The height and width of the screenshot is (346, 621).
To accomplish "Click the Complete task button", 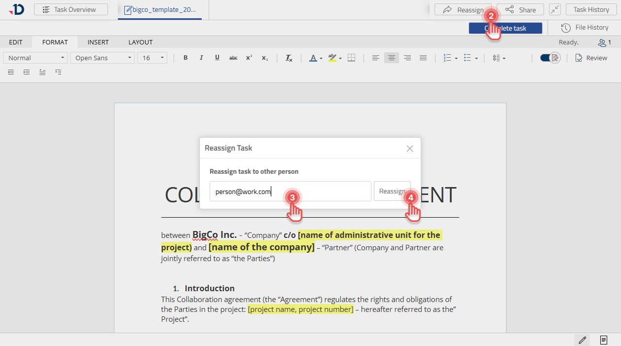I will pyautogui.click(x=505, y=28).
